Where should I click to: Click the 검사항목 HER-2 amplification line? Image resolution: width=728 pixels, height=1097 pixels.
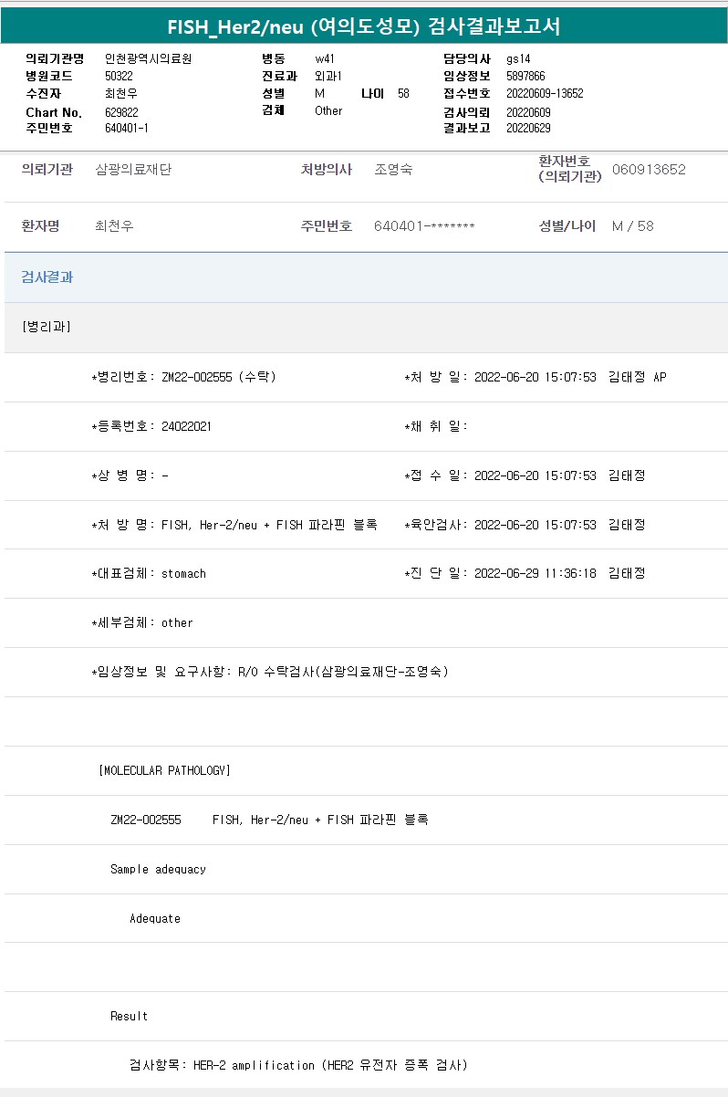299,1065
